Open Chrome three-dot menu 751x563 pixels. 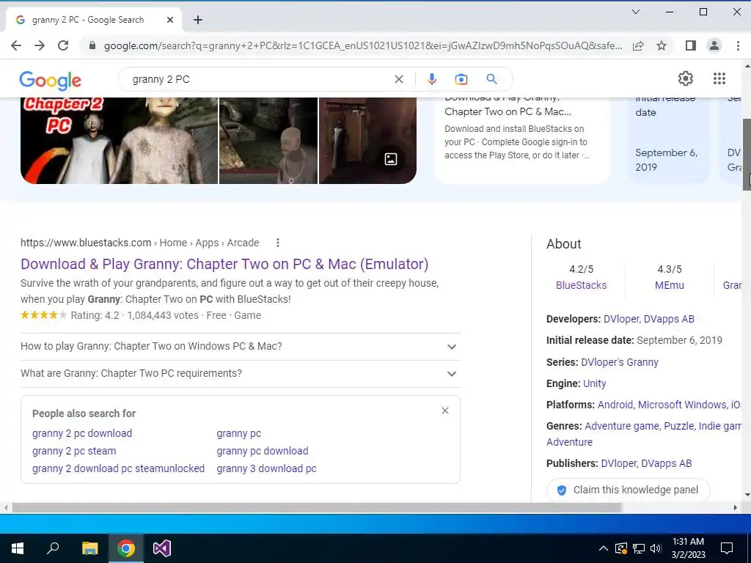click(738, 45)
